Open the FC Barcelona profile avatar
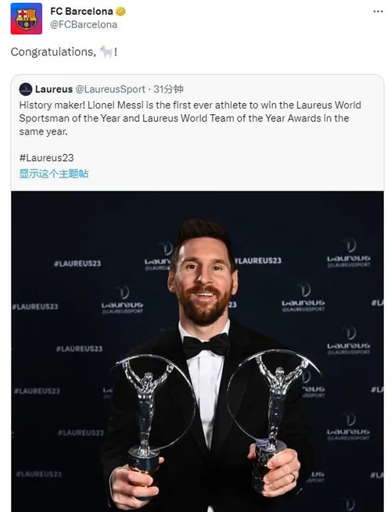391x512 pixels. [x=26, y=19]
